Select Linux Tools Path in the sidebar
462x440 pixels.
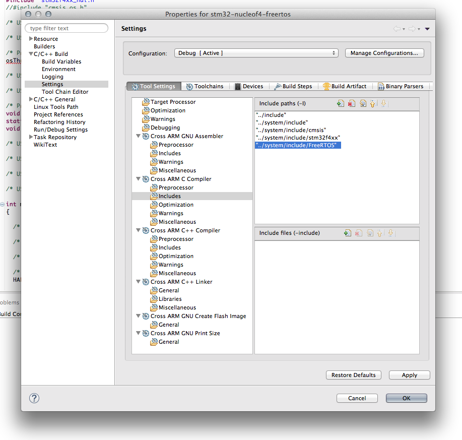(x=56, y=107)
